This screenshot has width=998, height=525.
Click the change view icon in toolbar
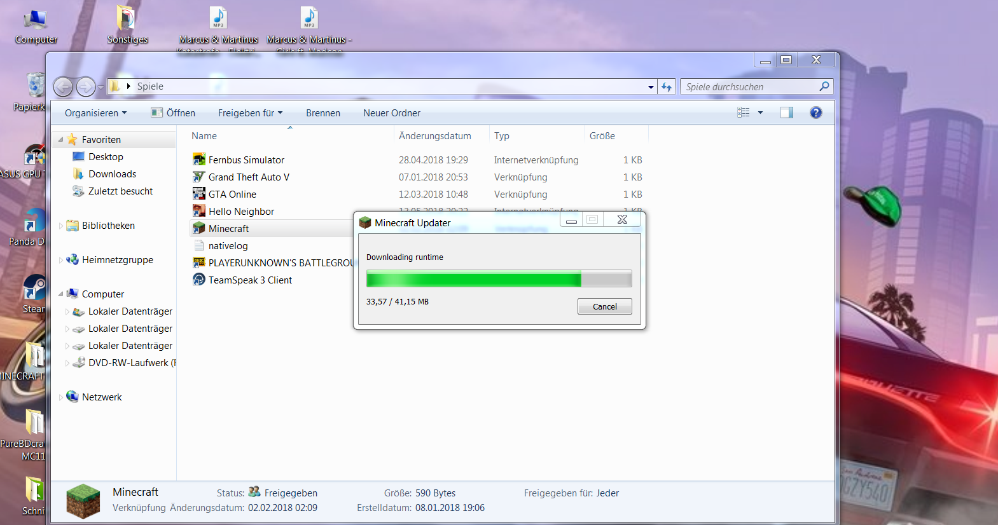click(x=744, y=112)
